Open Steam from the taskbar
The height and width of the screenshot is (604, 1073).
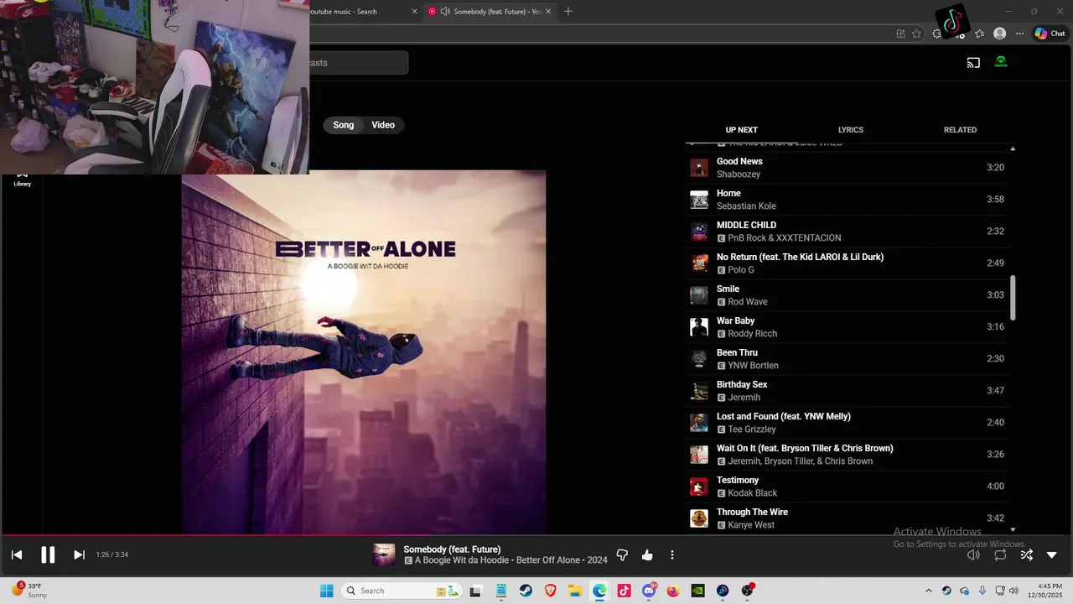tap(525, 591)
